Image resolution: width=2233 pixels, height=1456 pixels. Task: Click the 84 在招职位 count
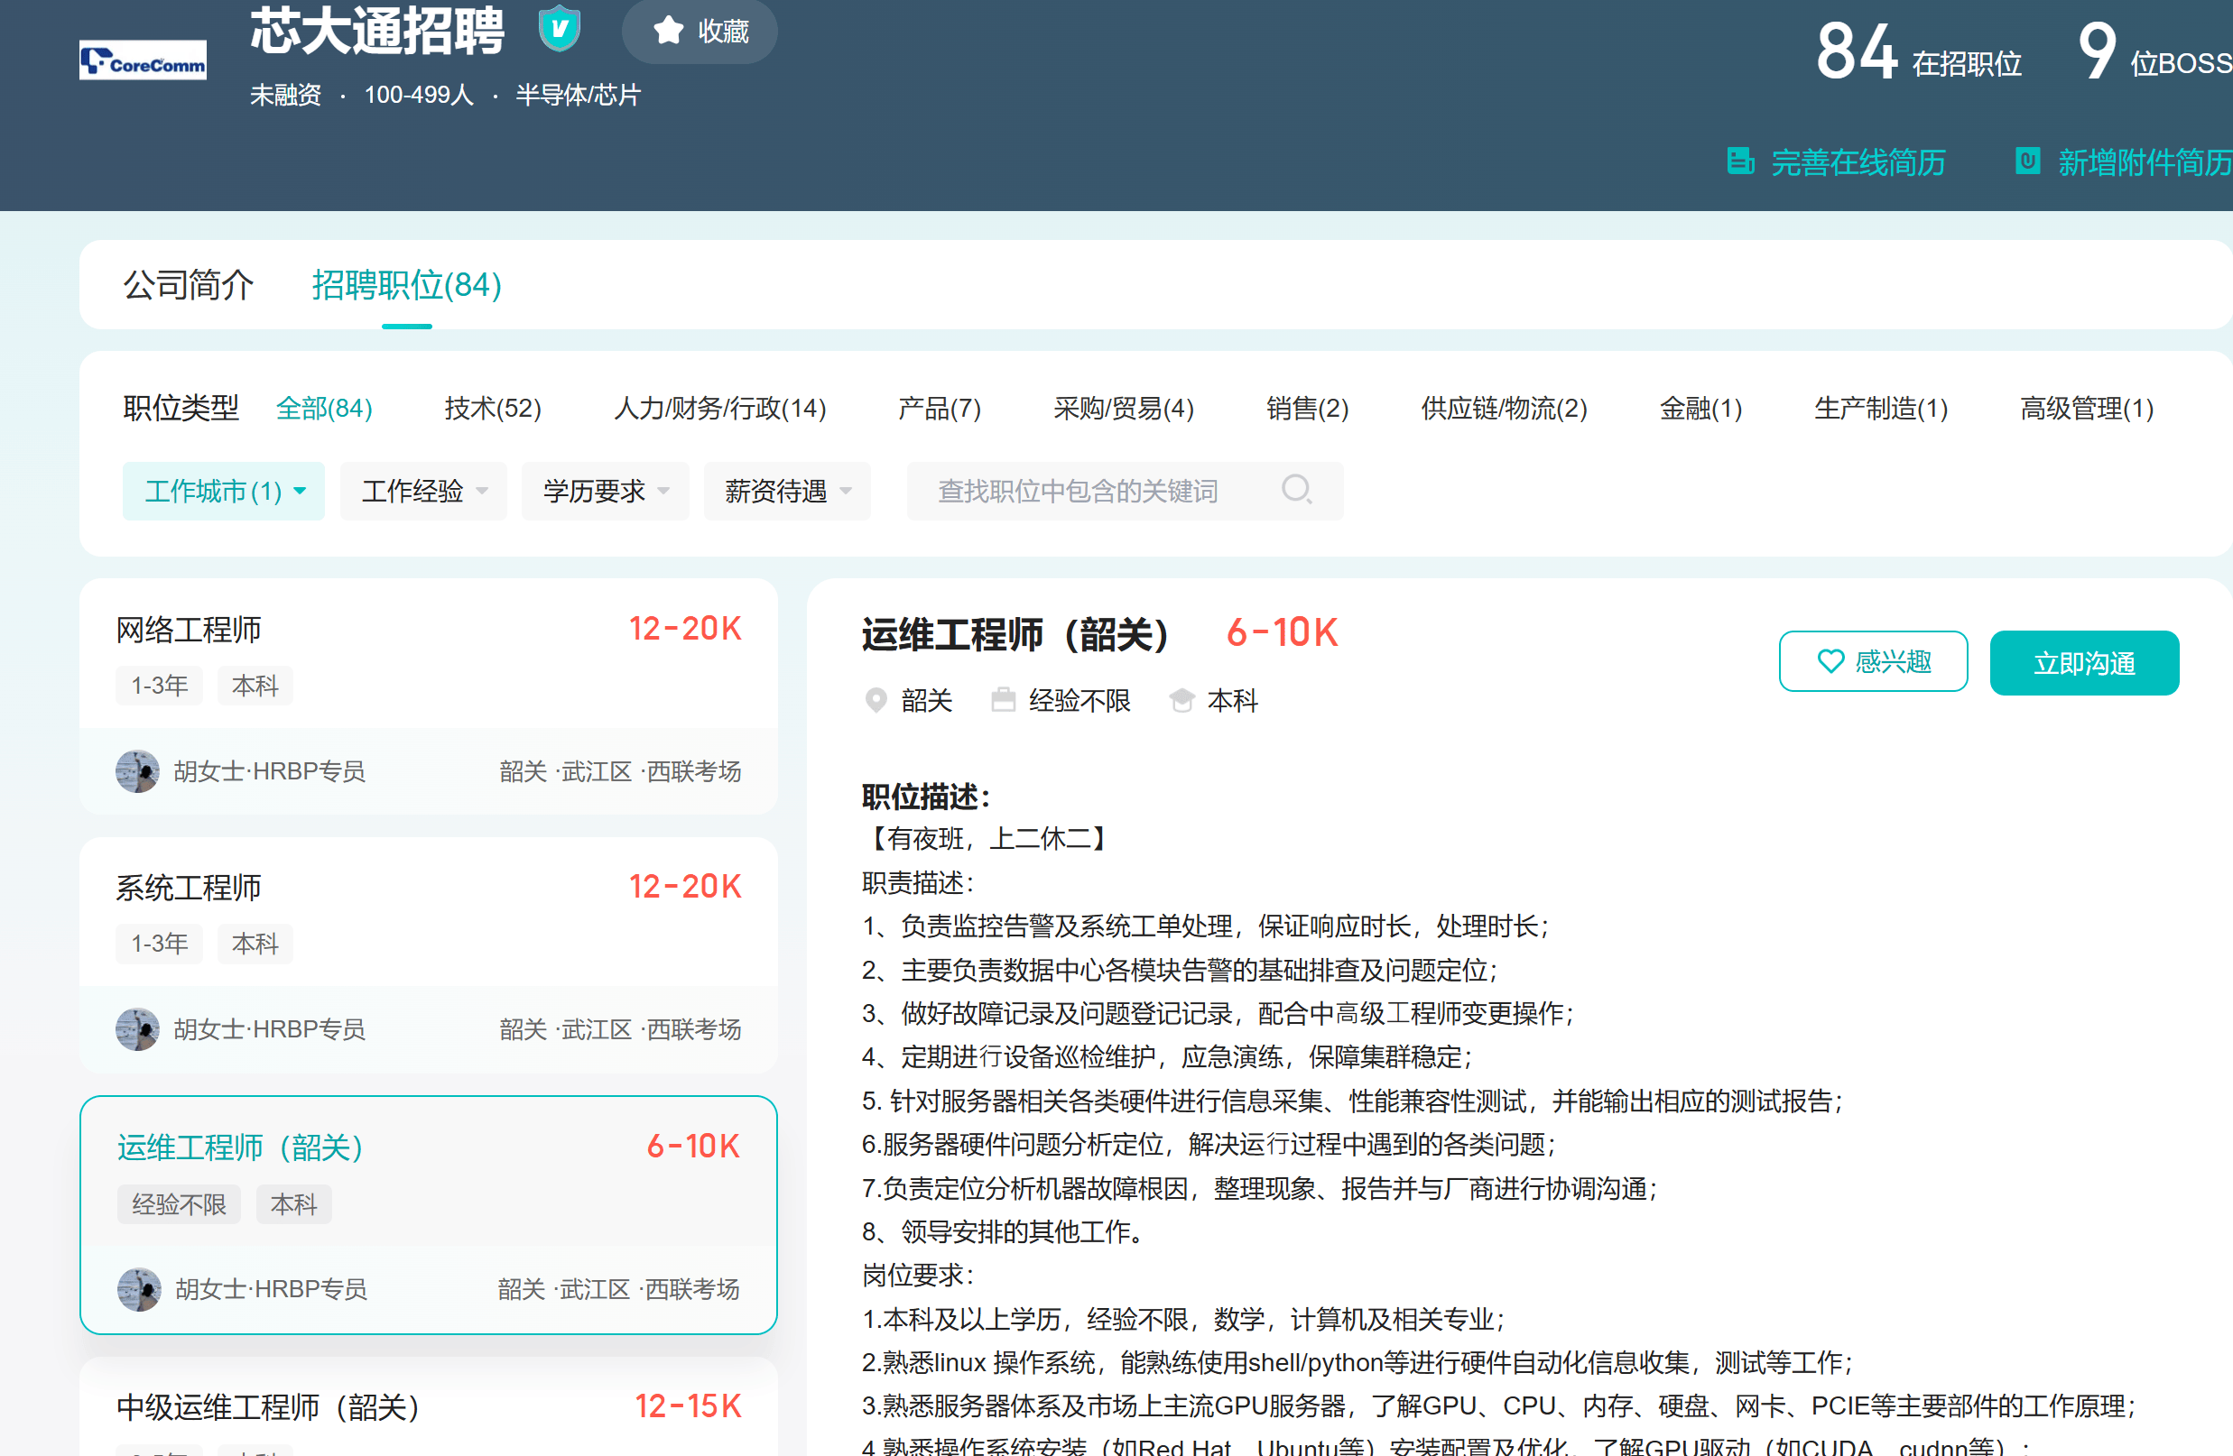coord(1919,53)
